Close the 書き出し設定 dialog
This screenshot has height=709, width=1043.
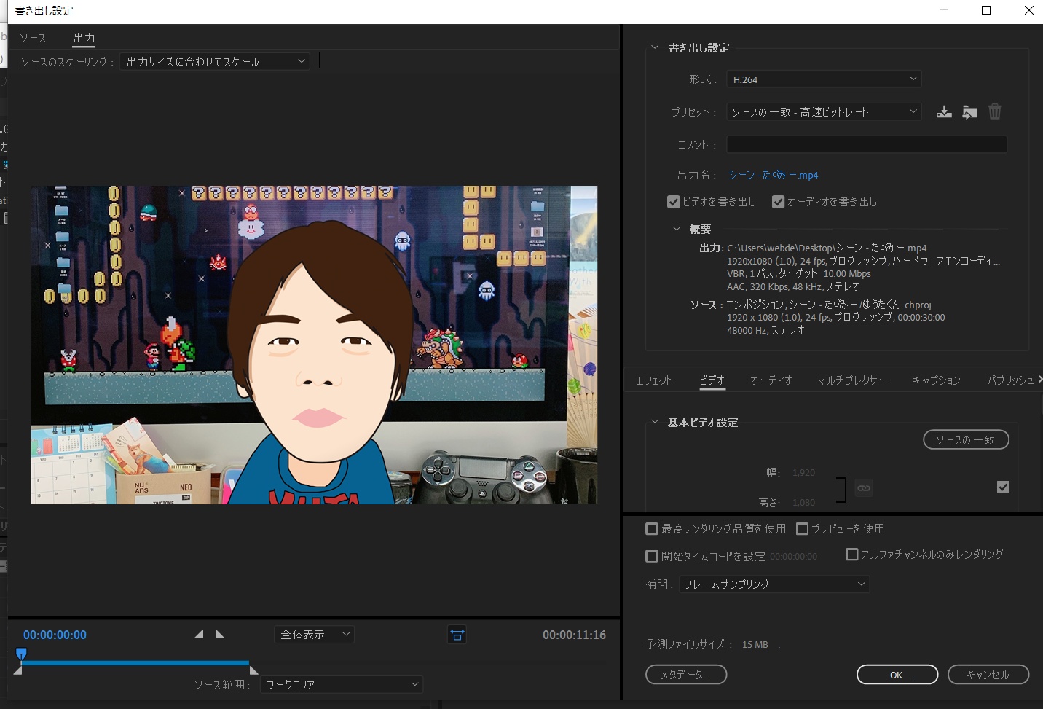coord(1028,10)
